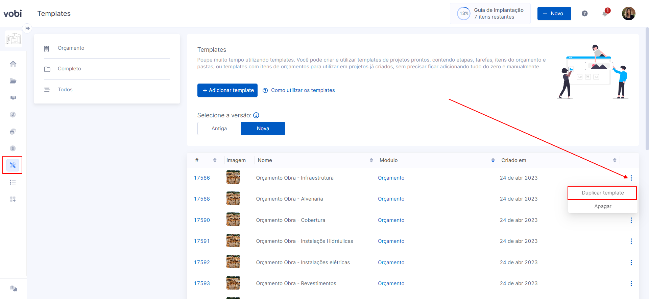Go to vobi logo home
This screenshot has width=649, height=299.
pos(13,14)
